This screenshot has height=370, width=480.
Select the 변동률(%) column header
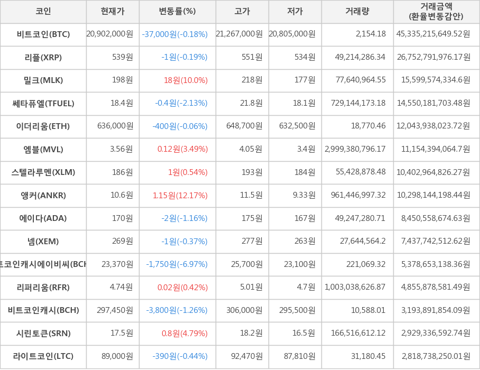tap(177, 12)
